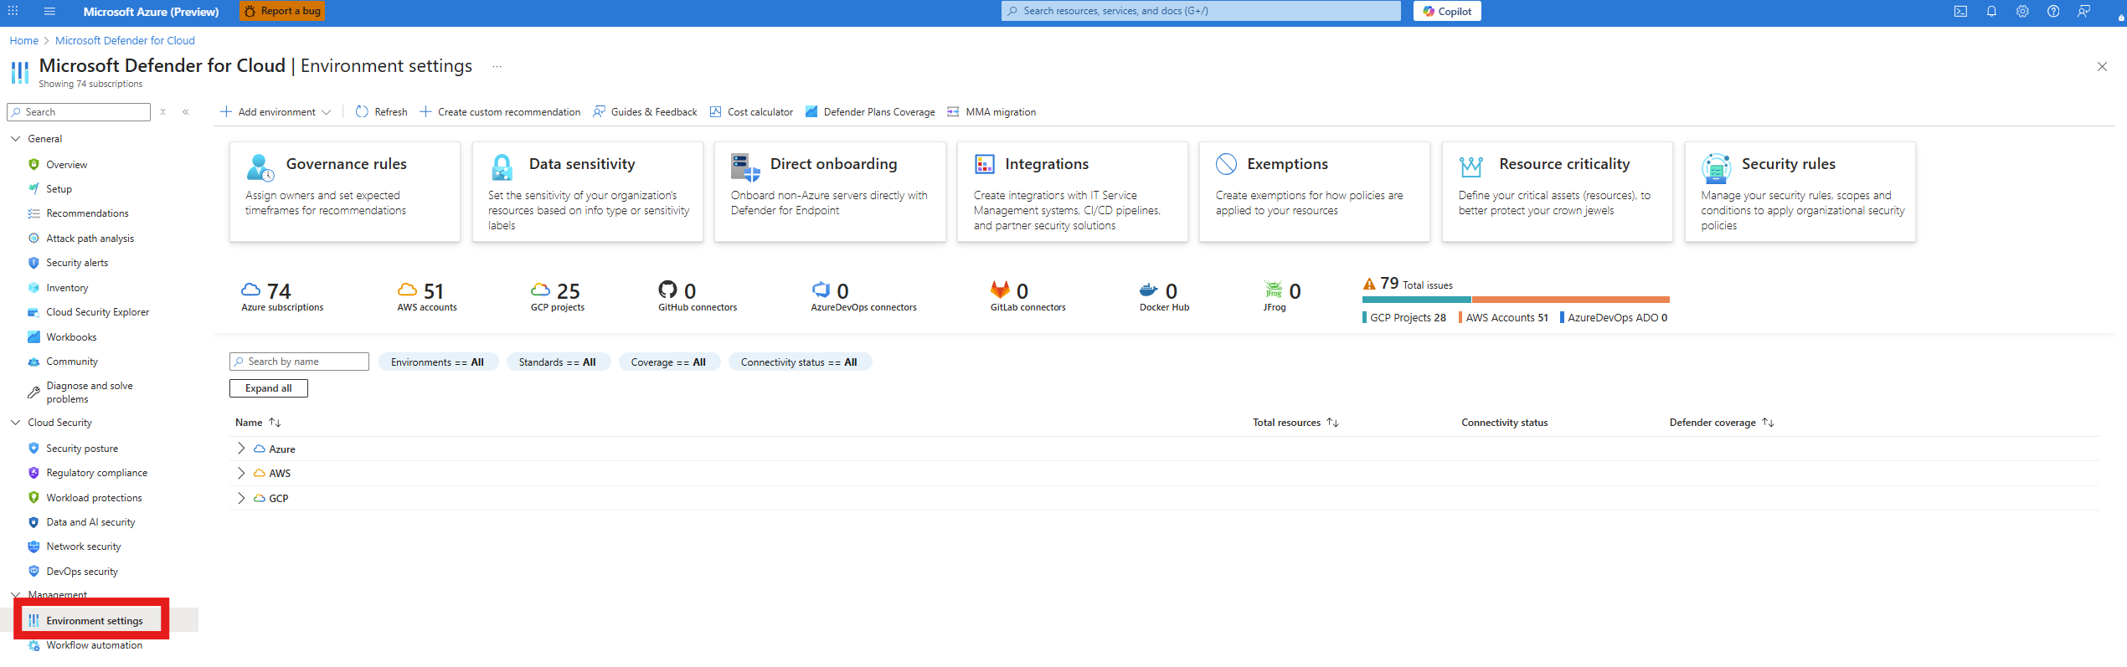Screen dimensions: 2127x667
Task: Click the Workflow automation icon
Action: pos(33,645)
